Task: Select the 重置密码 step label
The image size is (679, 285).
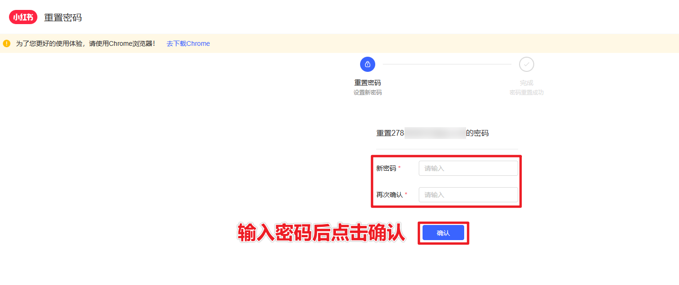Action: coord(368,83)
